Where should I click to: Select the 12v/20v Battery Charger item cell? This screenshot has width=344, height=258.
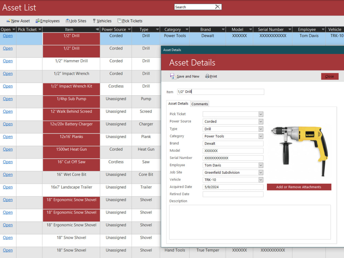coord(71,127)
